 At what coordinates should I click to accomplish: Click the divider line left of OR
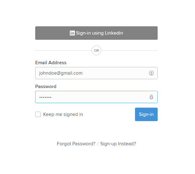pyautogui.click(x=63, y=50)
